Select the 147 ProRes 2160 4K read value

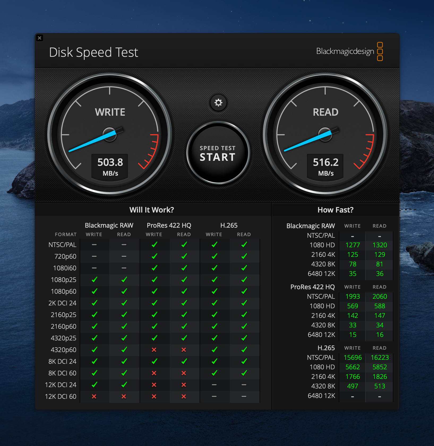(380, 315)
